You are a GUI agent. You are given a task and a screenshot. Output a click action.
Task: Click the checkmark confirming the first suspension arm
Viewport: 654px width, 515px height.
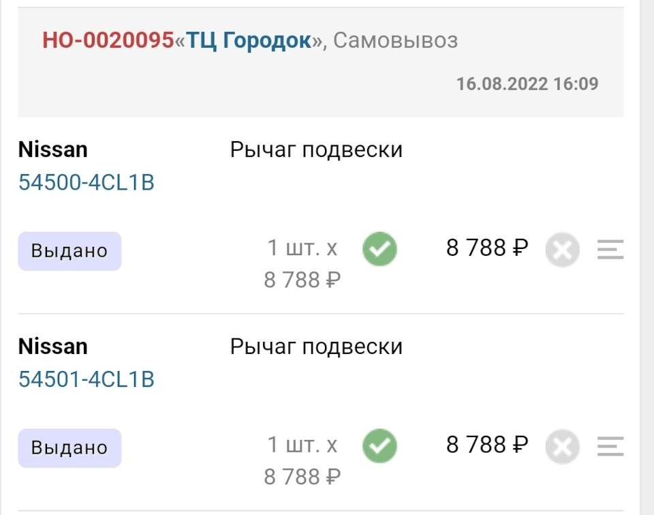(379, 249)
